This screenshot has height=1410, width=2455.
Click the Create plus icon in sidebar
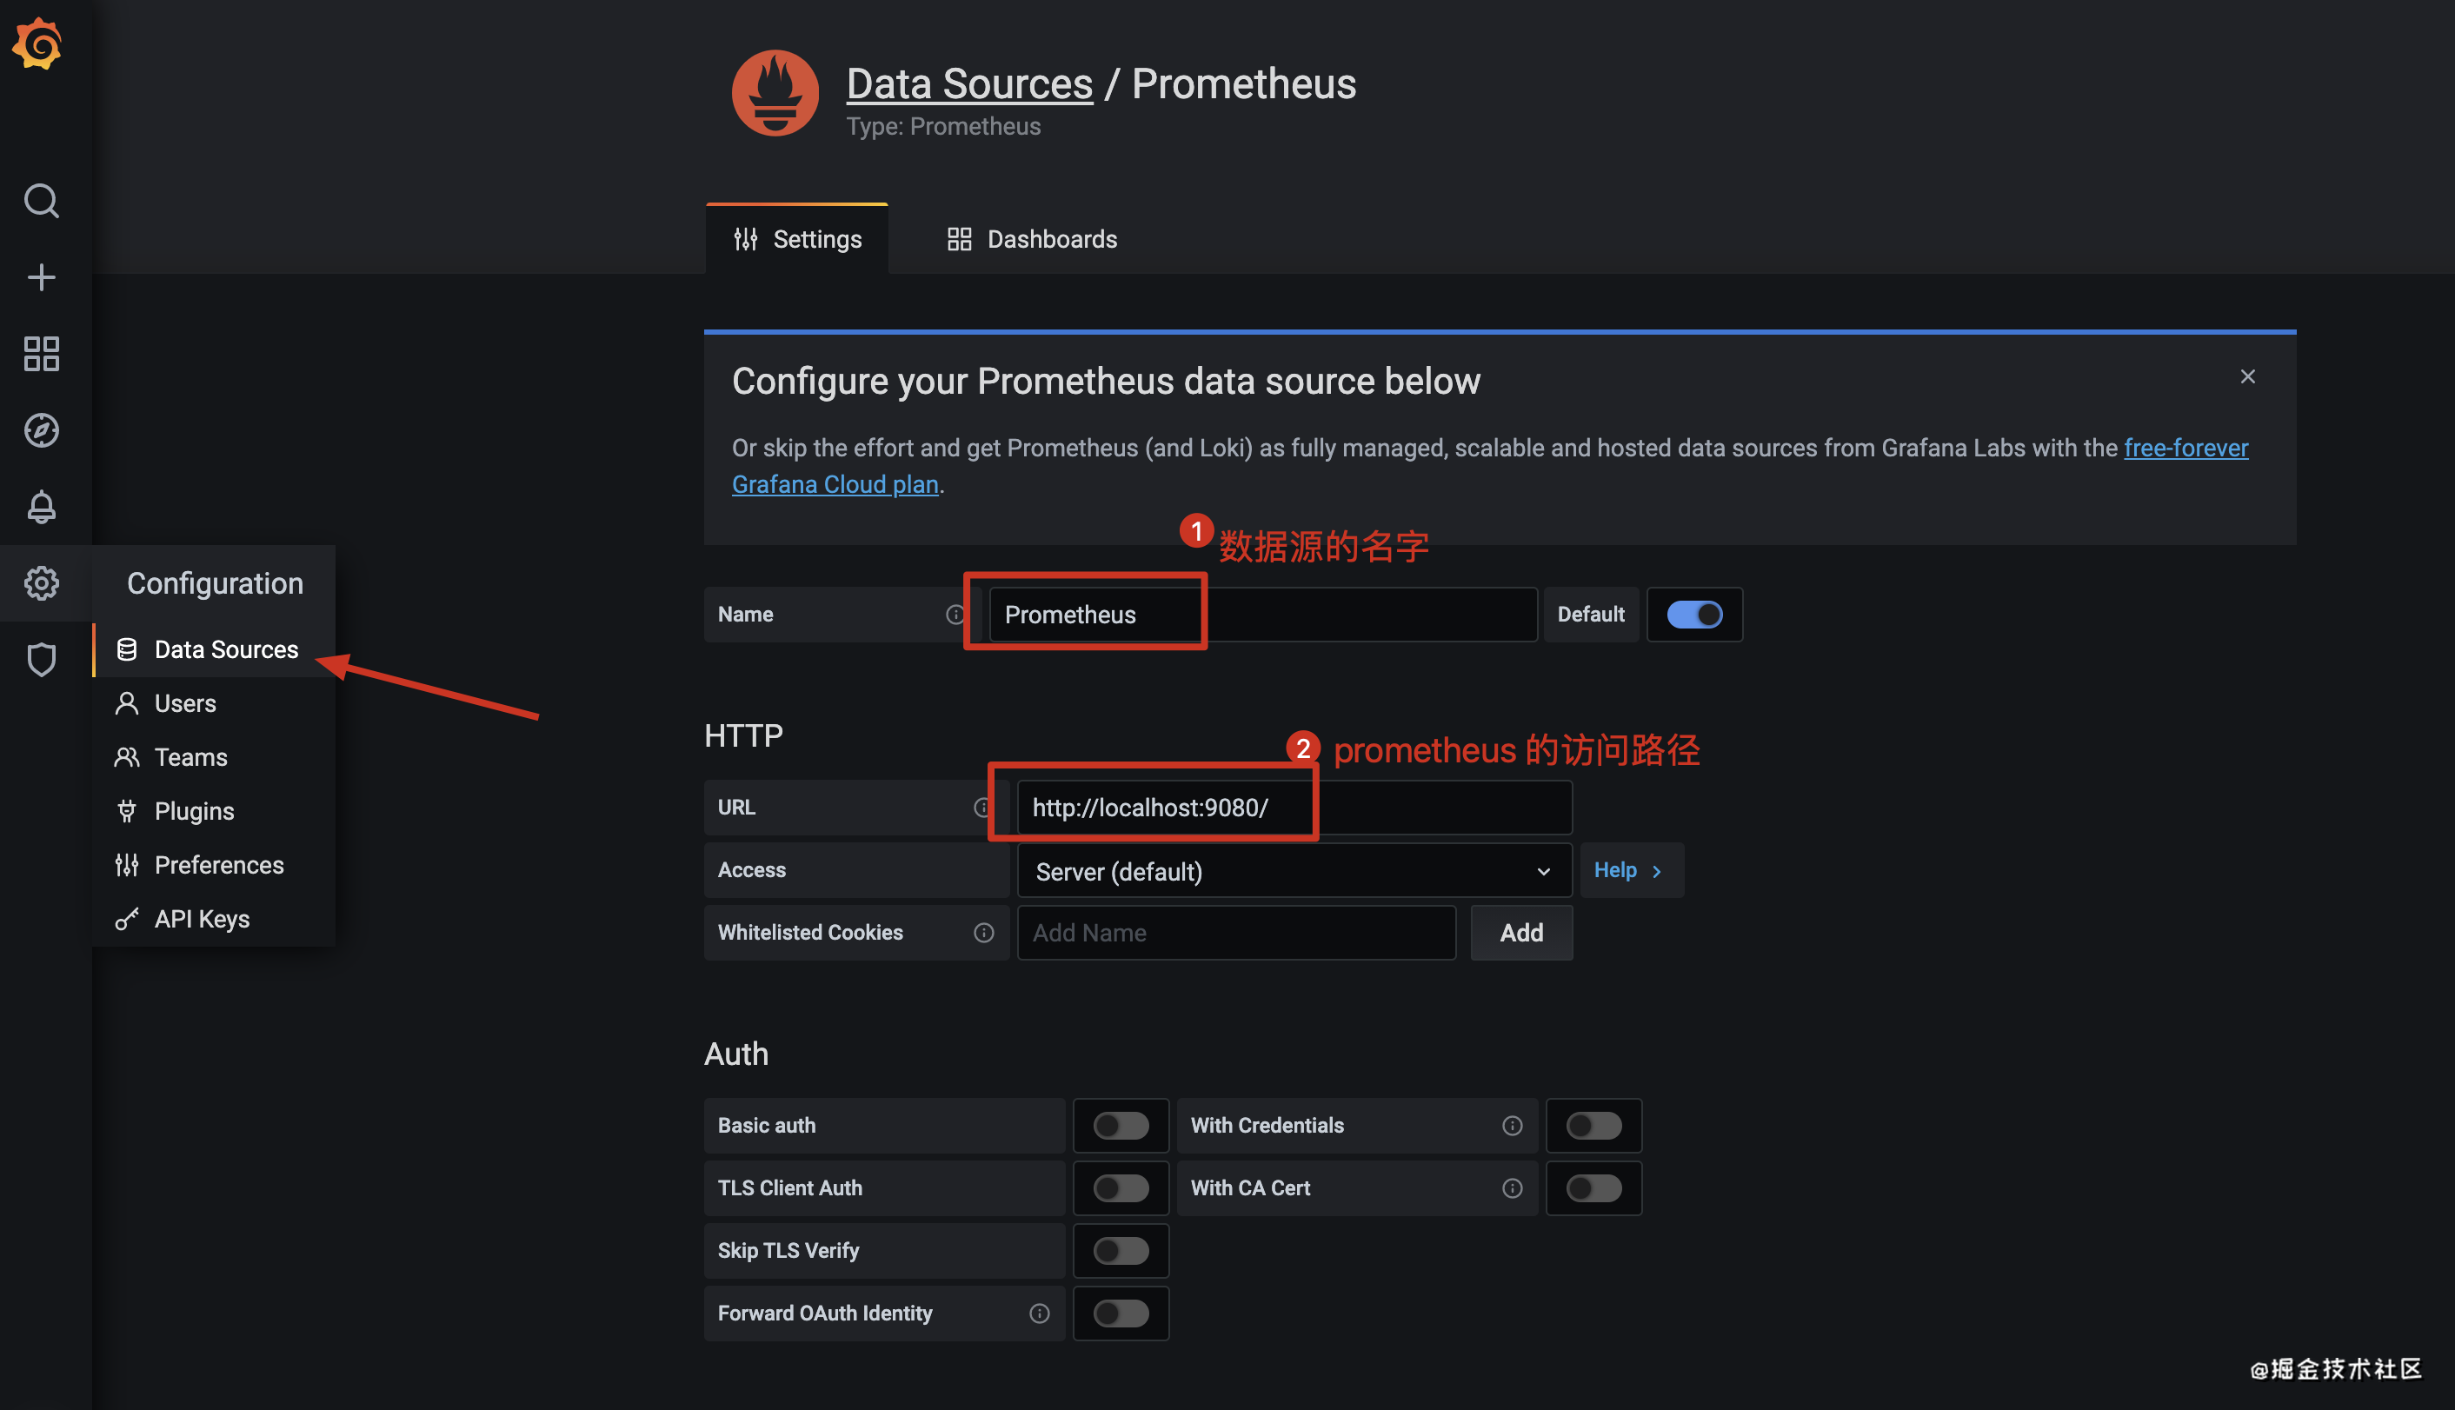tap(41, 278)
